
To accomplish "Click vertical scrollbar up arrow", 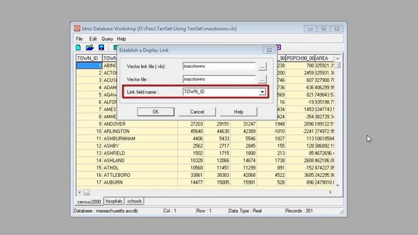I will click(x=338, y=58).
